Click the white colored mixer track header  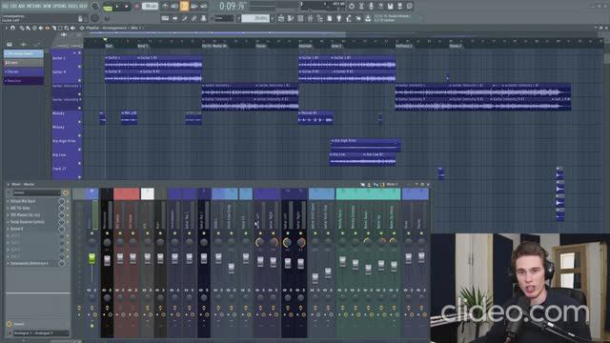(x=148, y=193)
